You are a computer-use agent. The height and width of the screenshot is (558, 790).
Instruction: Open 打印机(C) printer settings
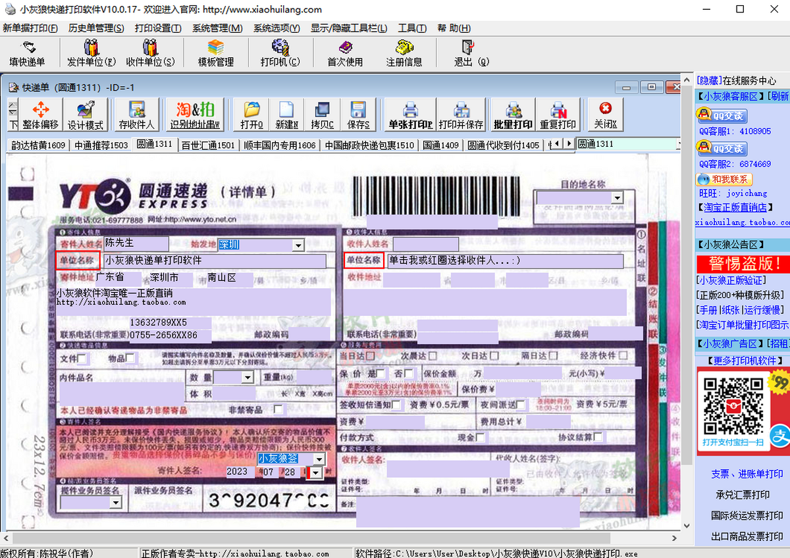coord(280,53)
